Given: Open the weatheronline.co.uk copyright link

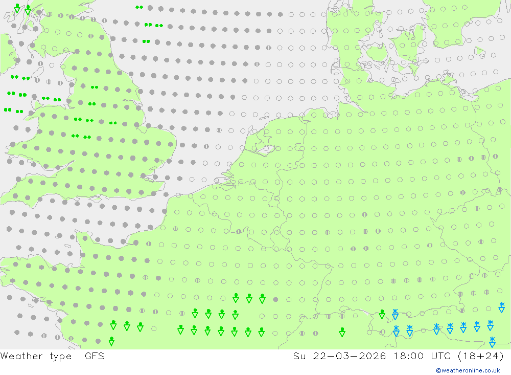Looking at the screenshot, I should coord(468,370).
